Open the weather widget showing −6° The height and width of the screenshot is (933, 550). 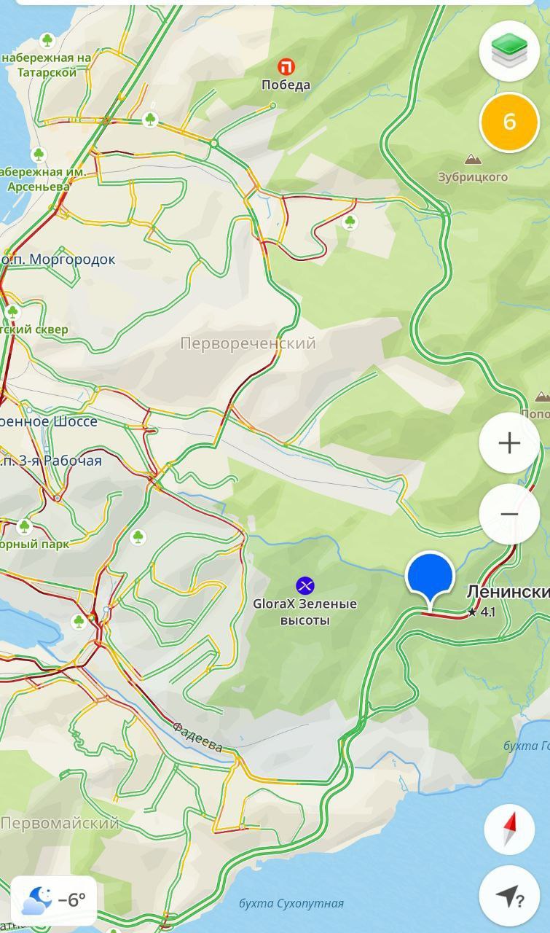click(54, 900)
